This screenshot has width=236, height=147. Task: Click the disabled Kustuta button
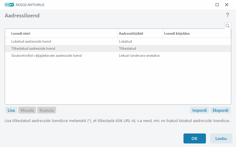tap(47, 110)
